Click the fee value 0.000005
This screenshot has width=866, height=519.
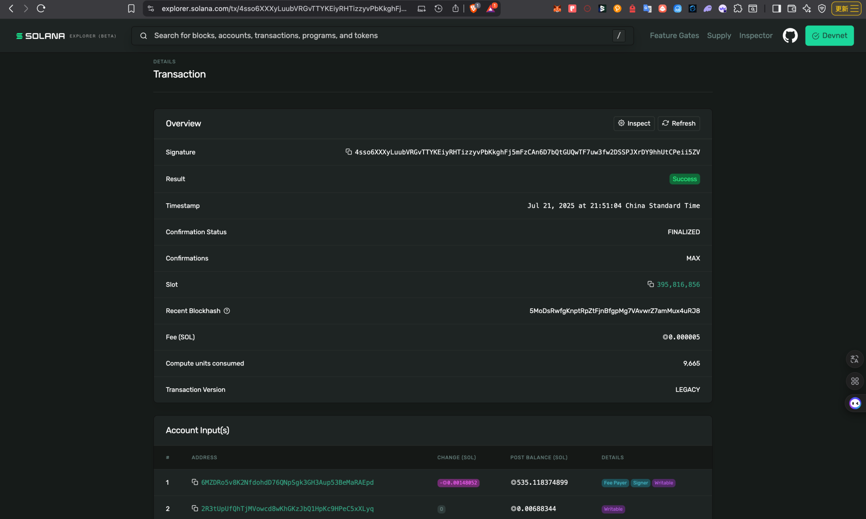click(x=681, y=337)
